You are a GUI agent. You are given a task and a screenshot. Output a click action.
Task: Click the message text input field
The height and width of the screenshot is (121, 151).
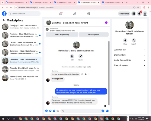click(x=81, y=111)
